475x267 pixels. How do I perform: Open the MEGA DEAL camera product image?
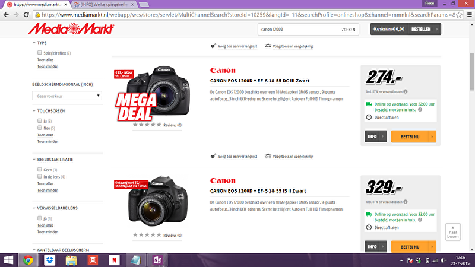153,93
